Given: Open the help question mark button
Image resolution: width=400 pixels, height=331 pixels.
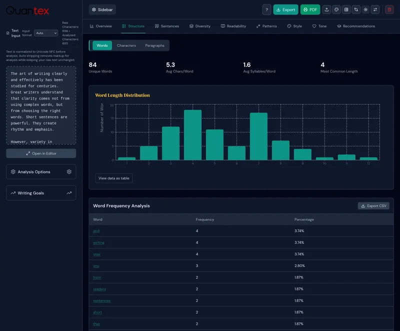Looking at the screenshot, I should [266, 9].
